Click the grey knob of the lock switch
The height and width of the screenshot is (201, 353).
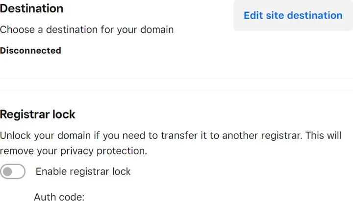pyautogui.click(x=8, y=172)
